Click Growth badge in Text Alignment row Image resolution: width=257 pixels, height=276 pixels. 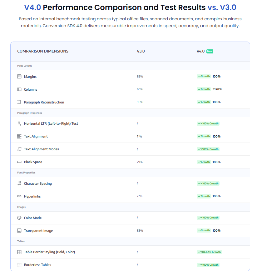(x=204, y=136)
